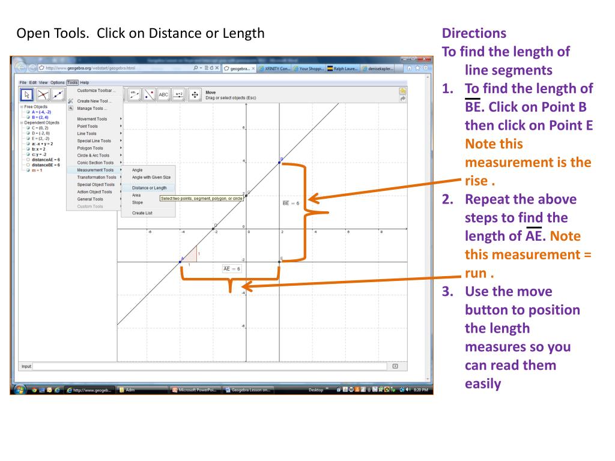Click the browser Home icon
Image resolution: width=615 pixels, height=461 pixels.
(x=410, y=68)
